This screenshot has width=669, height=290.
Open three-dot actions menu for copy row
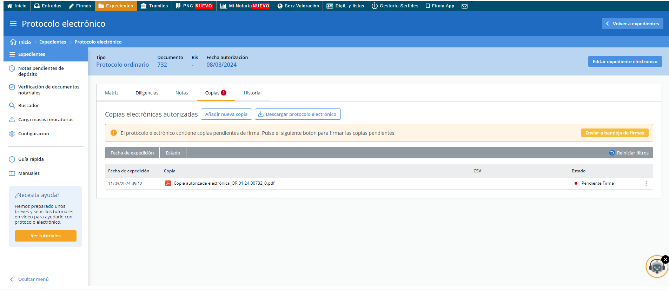(646, 183)
